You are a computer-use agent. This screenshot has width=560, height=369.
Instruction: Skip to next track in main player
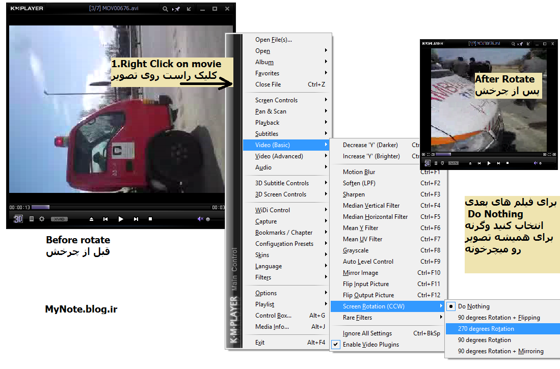pos(136,219)
